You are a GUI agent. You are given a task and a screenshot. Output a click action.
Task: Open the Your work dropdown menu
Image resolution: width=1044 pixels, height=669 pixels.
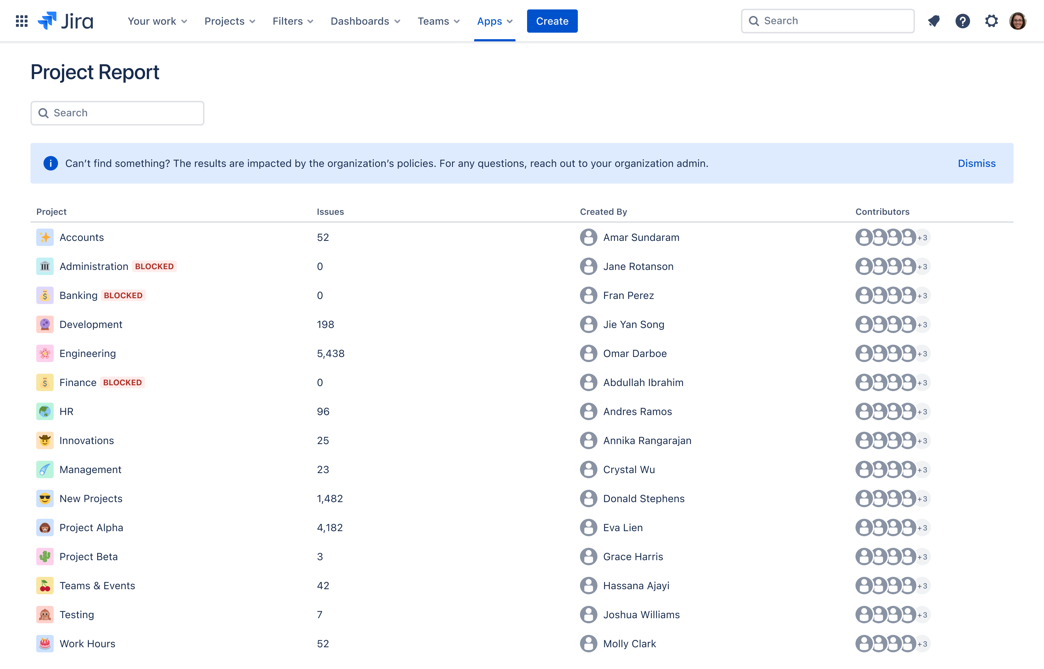point(157,21)
